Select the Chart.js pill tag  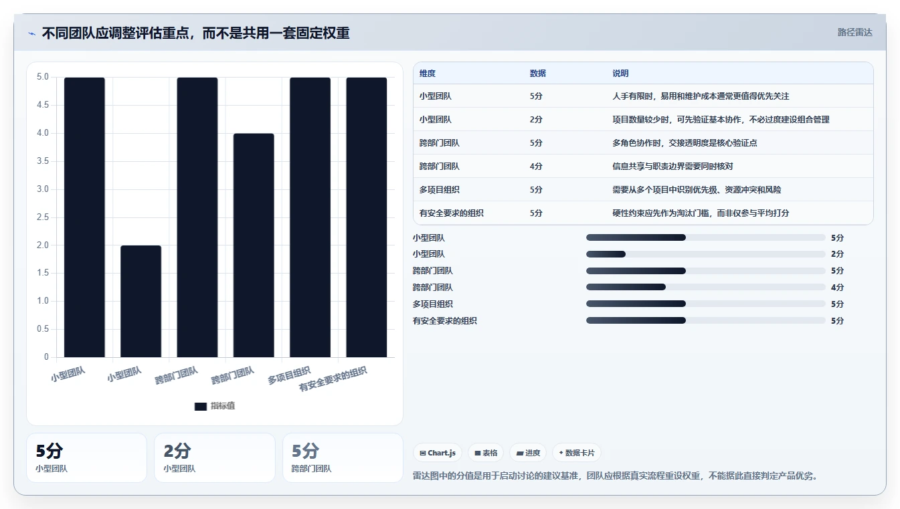click(x=438, y=453)
